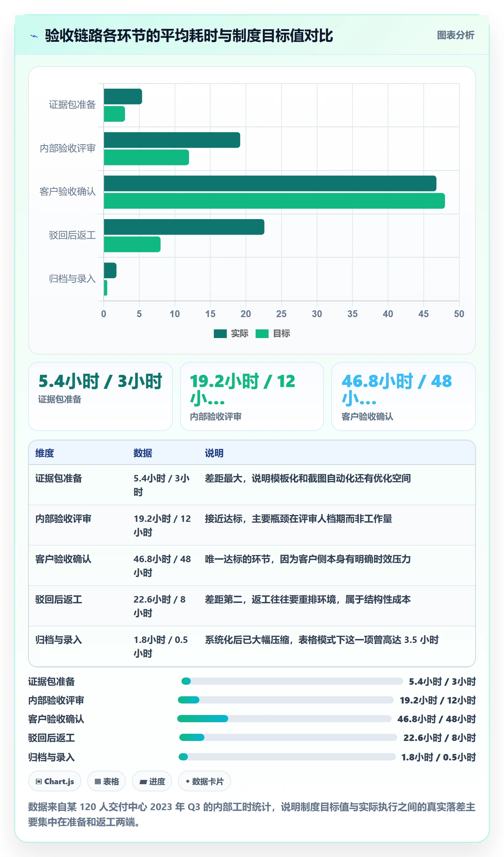Select the table cell 22.6小时 / 8小时
This screenshot has height=857, width=504.
click(162, 606)
